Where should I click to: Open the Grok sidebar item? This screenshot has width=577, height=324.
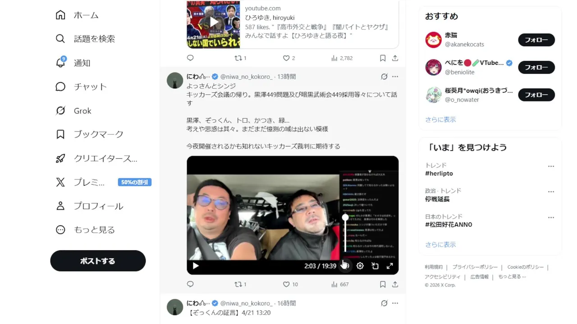(73, 111)
